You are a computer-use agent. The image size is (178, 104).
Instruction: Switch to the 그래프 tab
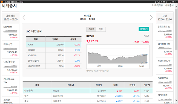(91, 29)
